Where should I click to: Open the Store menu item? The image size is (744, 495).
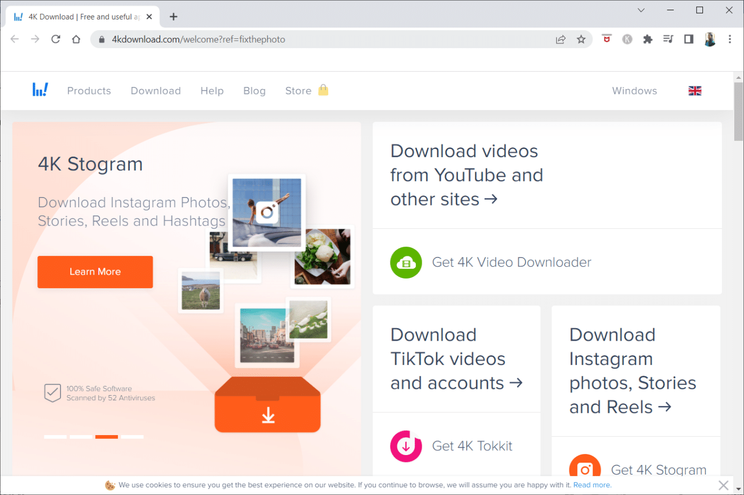298,91
